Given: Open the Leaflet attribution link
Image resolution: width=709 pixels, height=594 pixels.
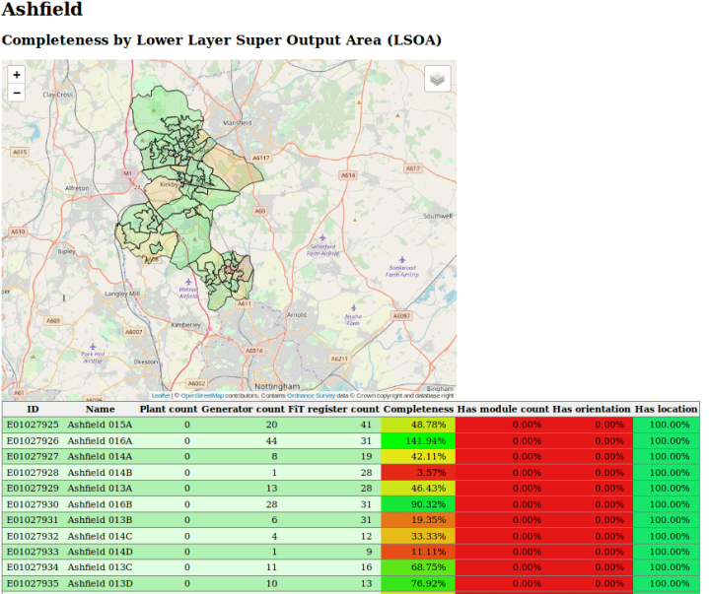Looking at the screenshot, I should click(161, 396).
